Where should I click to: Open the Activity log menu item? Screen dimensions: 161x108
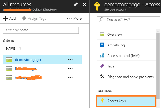[116, 45]
